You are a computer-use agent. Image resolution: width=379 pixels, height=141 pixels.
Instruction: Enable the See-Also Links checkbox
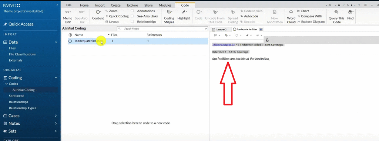pyautogui.click(x=132, y=16)
